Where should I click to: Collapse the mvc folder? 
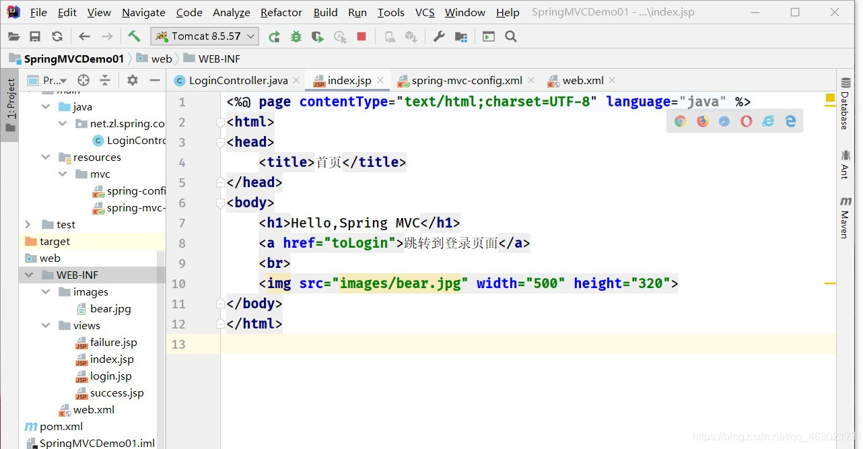[63, 174]
